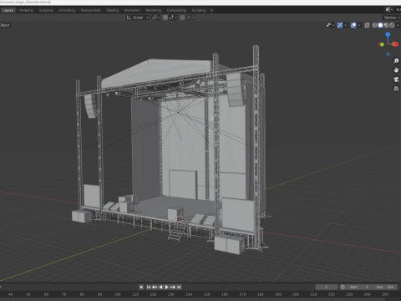Click the 3D cursor on the stage
Viewport: 401px width, 301px height.
[180, 219]
